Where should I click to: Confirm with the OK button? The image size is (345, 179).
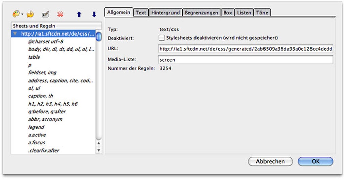click(316, 161)
